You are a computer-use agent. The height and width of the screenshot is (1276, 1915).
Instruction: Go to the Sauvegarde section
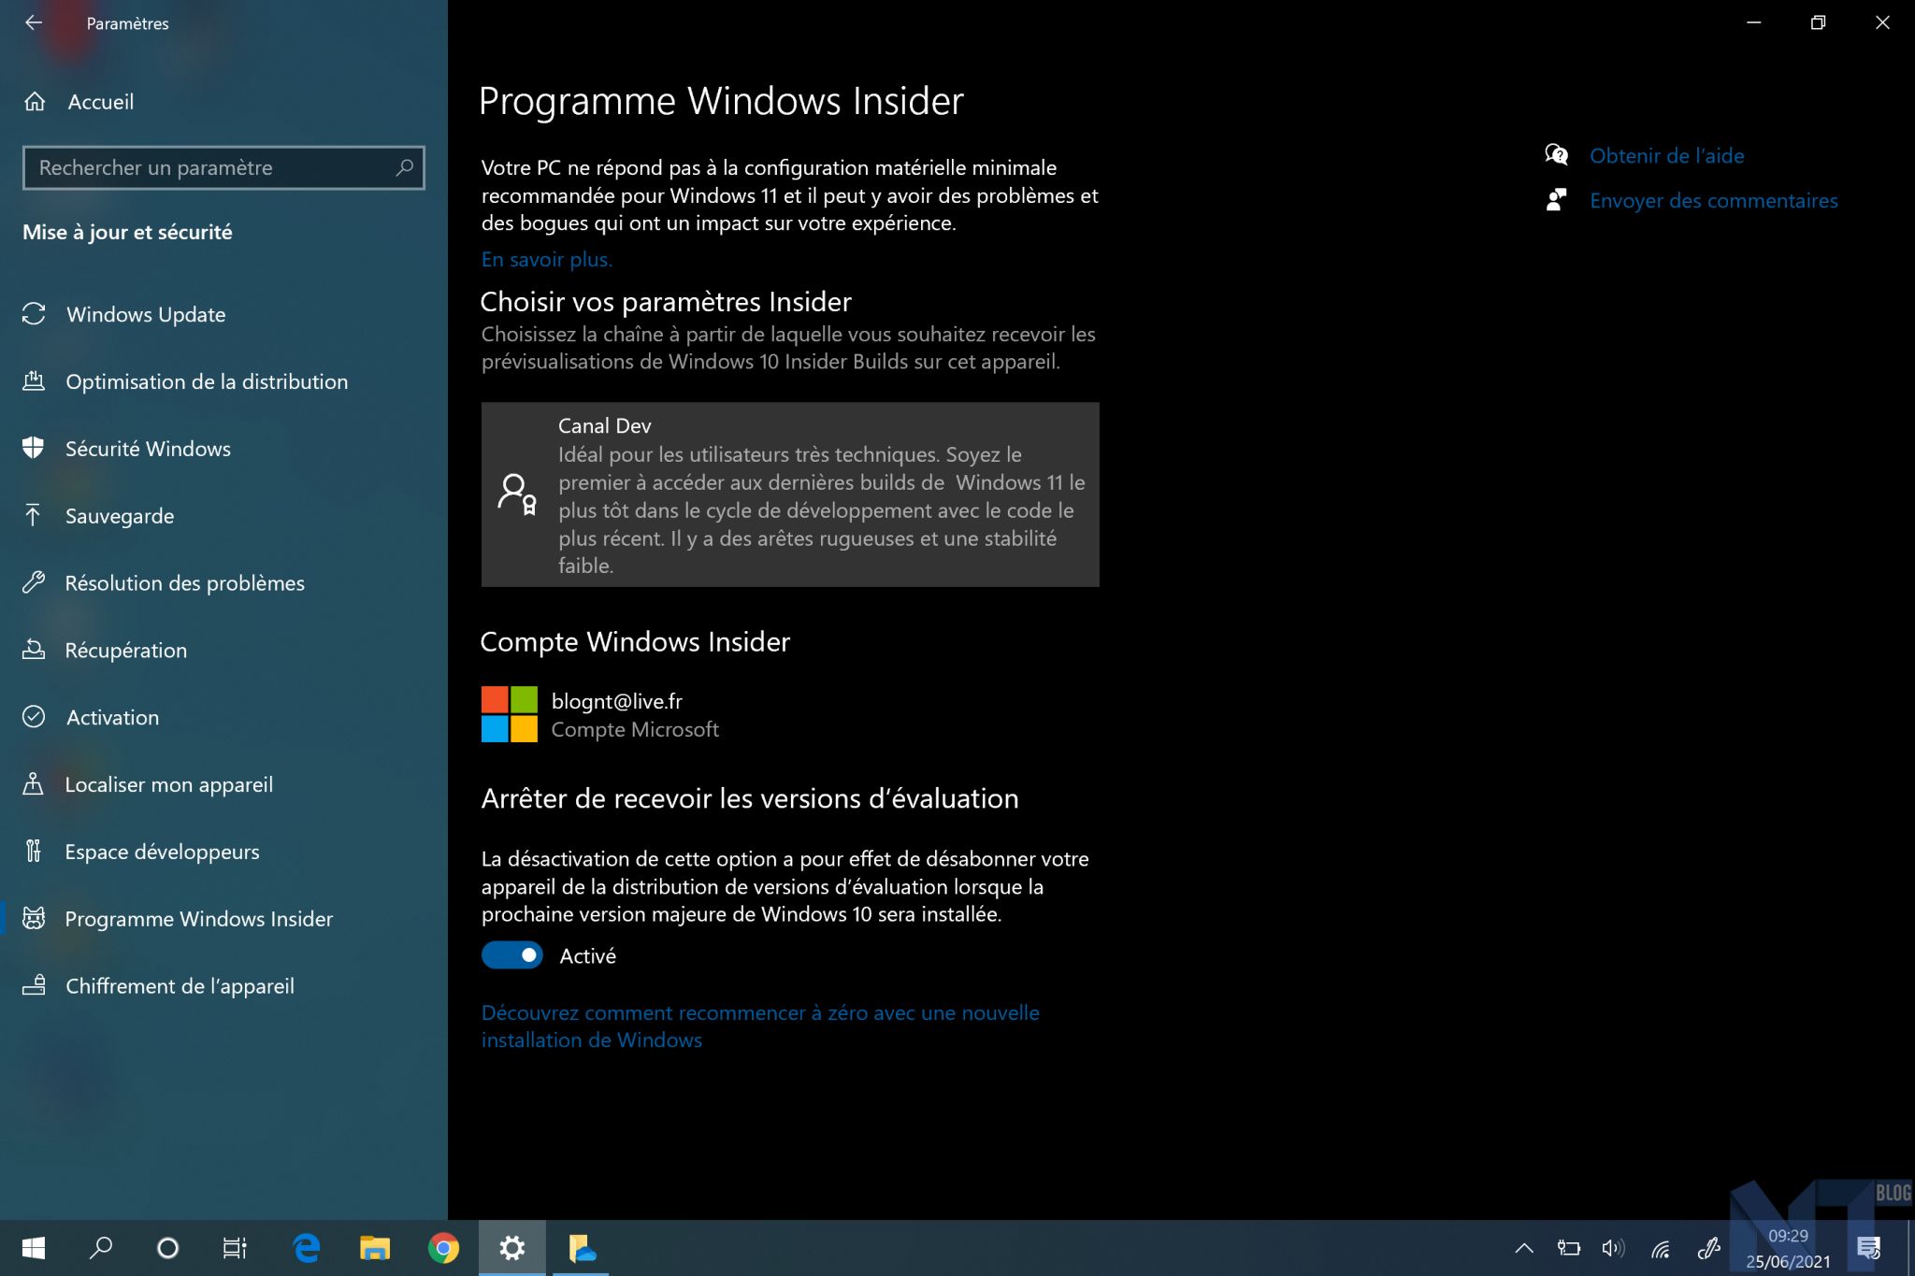tap(120, 517)
